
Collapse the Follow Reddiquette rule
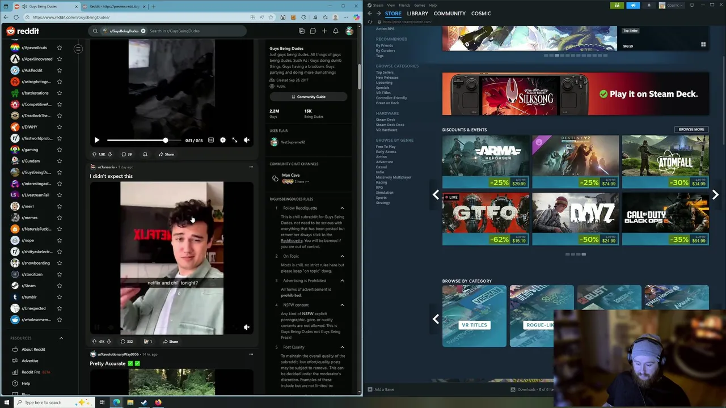[x=342, y=208]
